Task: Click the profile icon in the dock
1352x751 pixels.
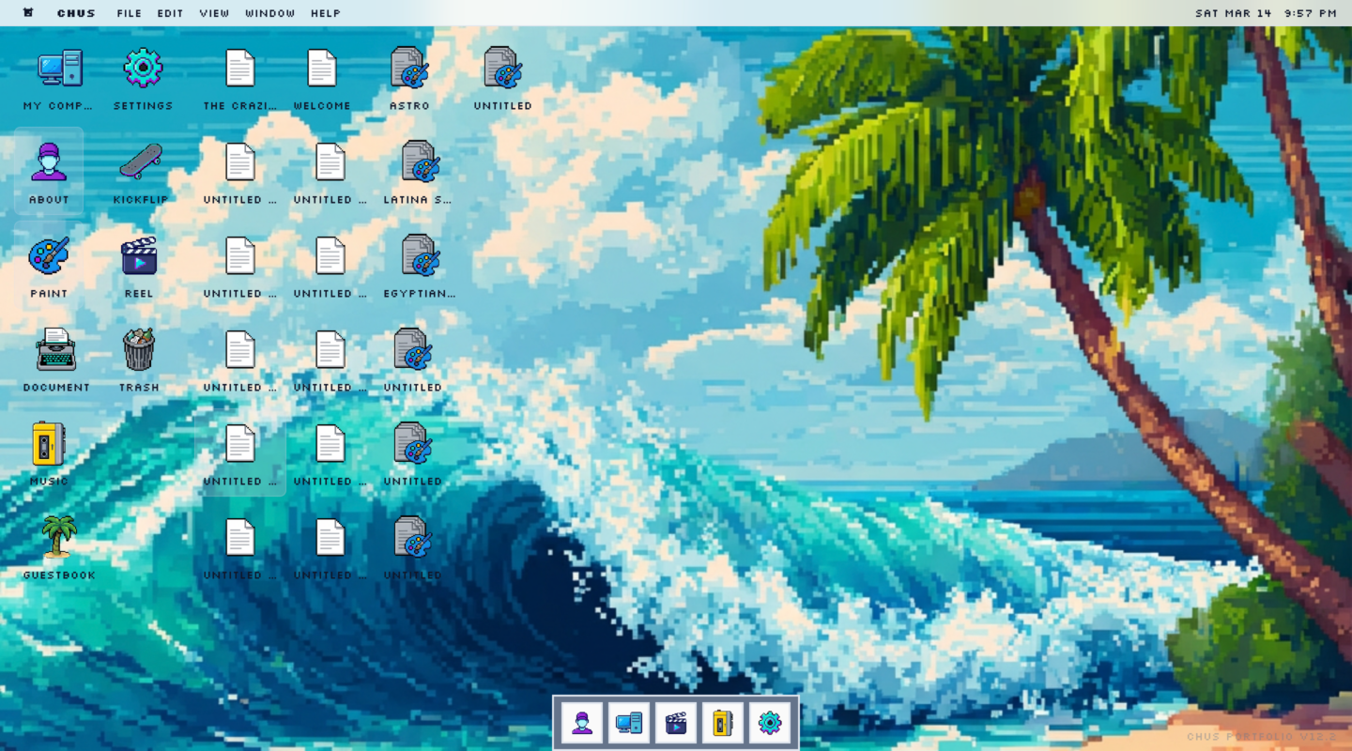Action: pyautogui.click(x=582, y=723)
